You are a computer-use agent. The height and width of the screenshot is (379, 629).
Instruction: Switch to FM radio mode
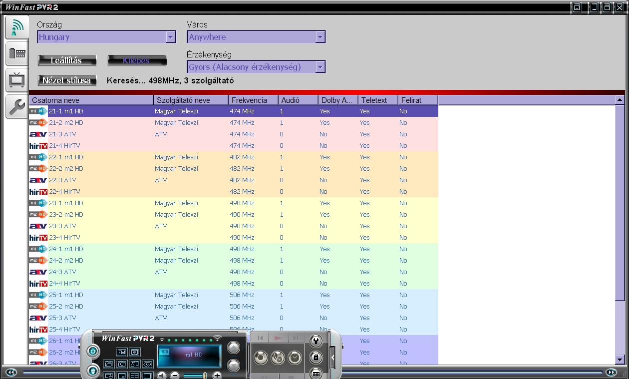click(x=121, y=352)
